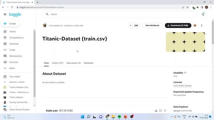Switch to Discussion (0) tab

coord(74,63)
